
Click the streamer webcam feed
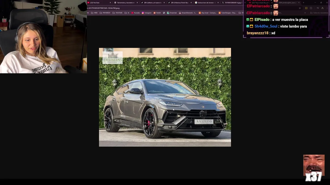43,37
